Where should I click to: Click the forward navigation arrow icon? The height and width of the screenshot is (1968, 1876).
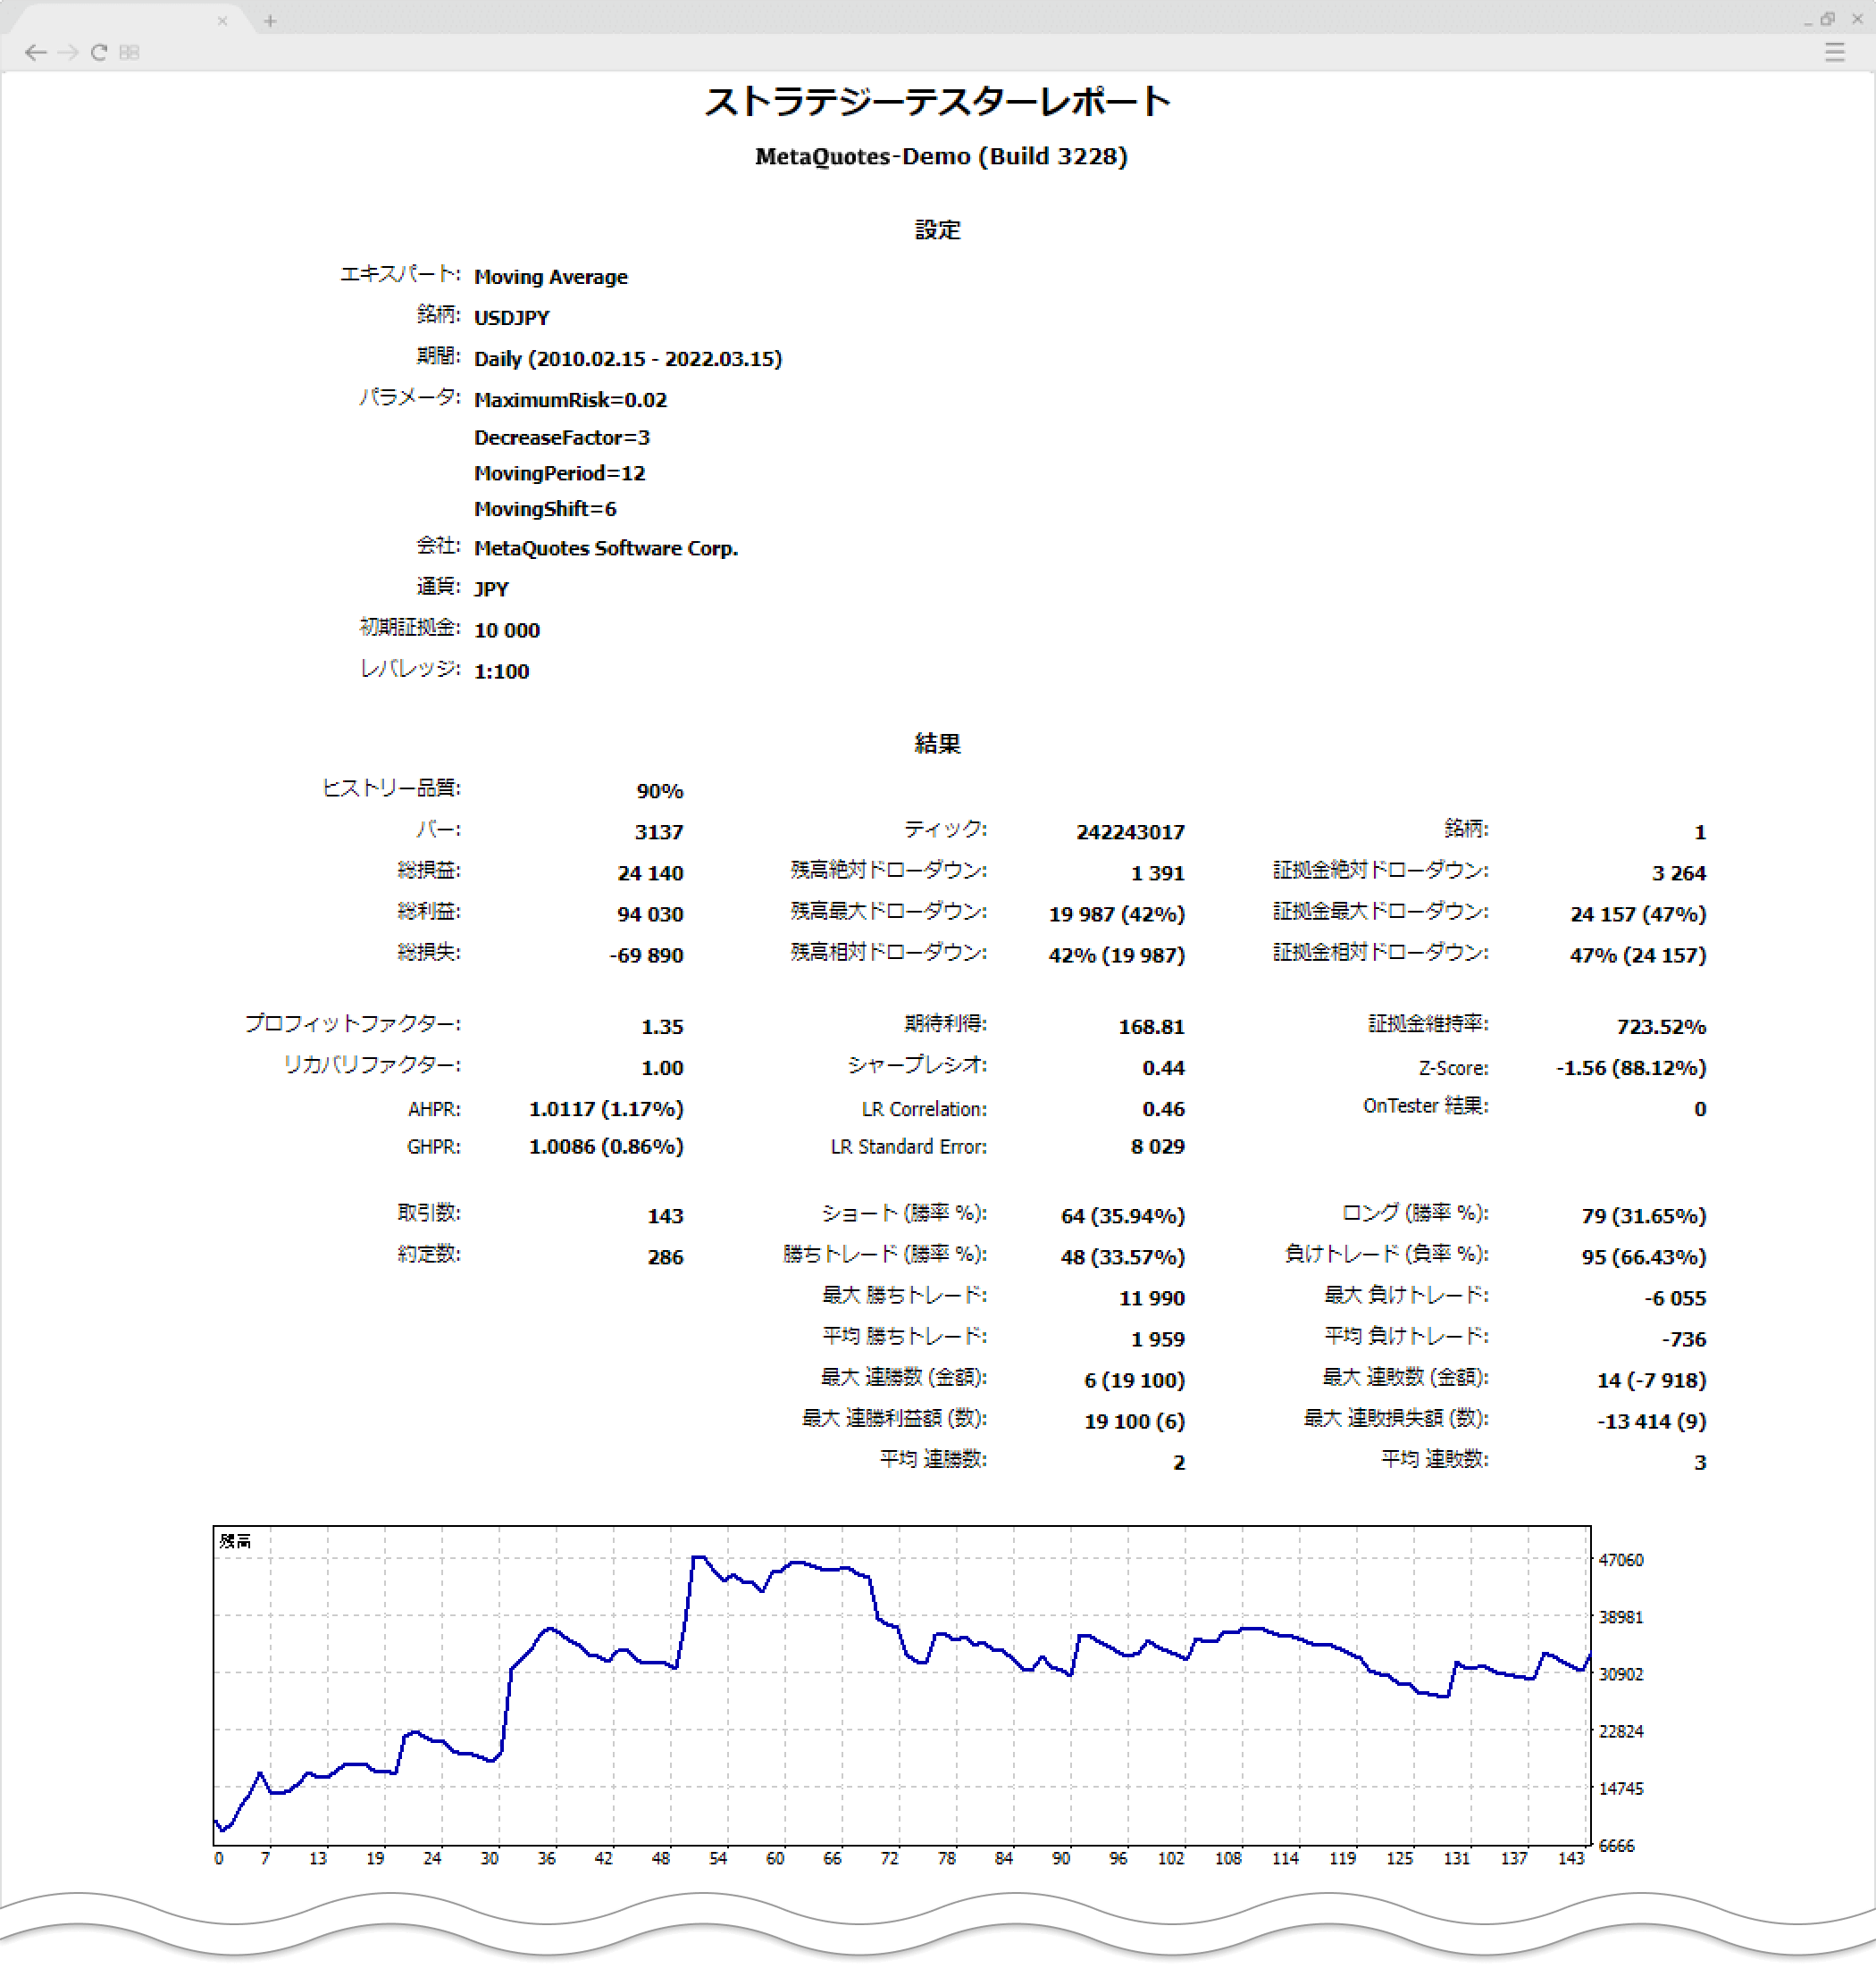[x=65, y=54]
